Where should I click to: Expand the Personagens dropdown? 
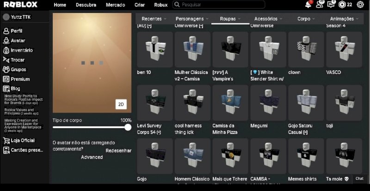192,19
